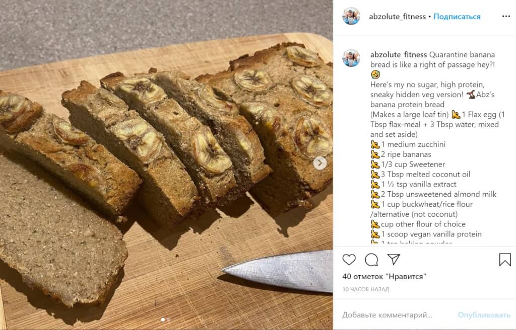This screenshot has width=516, height=330.
Task: Save post with bookmark icon
Action: point(505,260)
